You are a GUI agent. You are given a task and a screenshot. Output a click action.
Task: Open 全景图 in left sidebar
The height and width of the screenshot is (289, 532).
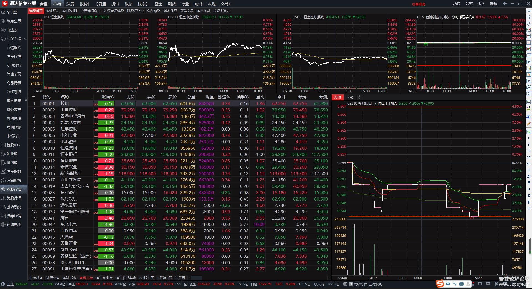(x=12, y=12)
